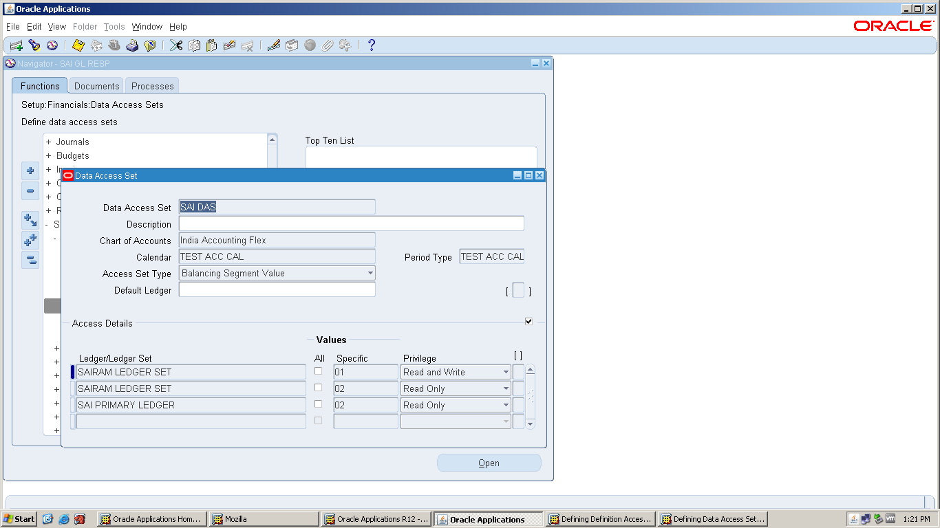Click the Attachments paperclip icon
The image size is (940, 528).
click(328, 45)
